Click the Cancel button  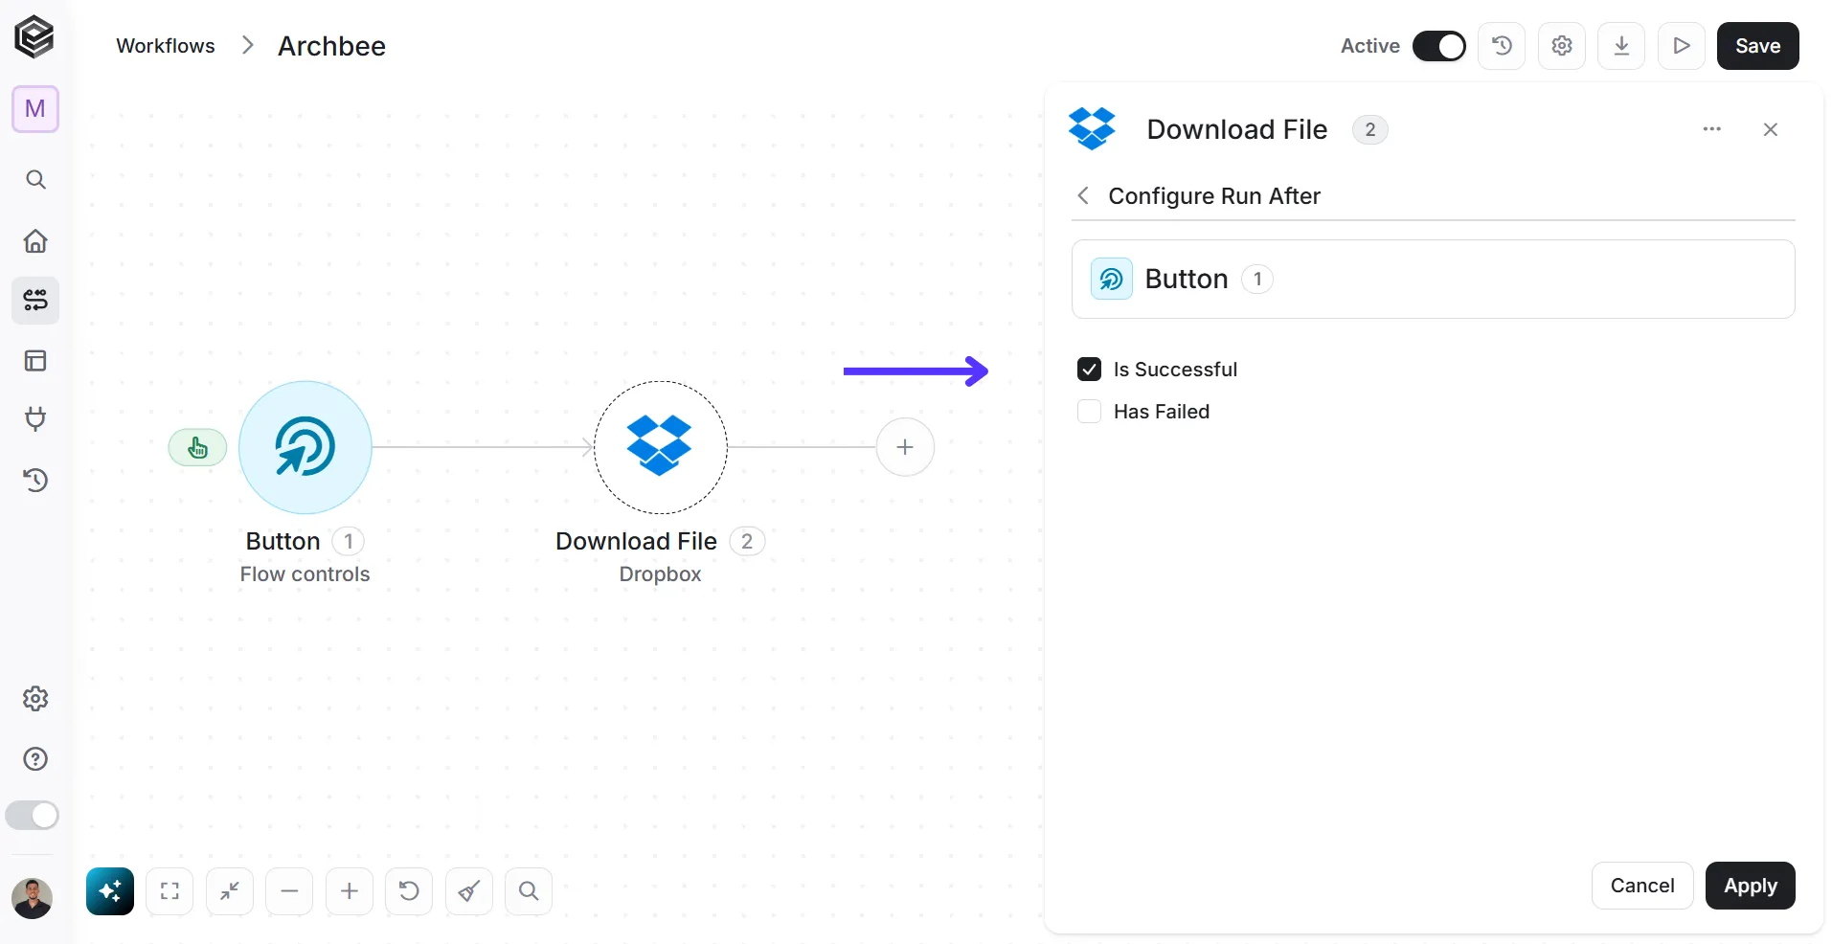[1642, 886]
